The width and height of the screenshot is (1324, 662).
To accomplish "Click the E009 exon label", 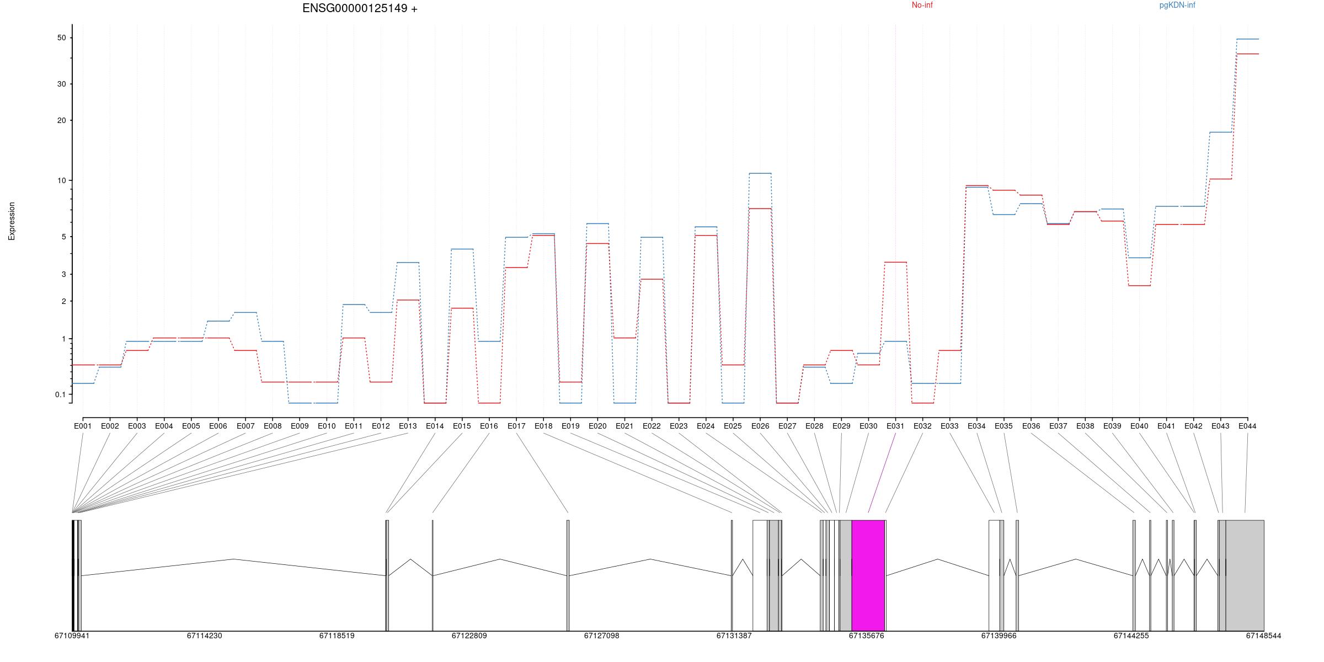I will click(300, 426).
